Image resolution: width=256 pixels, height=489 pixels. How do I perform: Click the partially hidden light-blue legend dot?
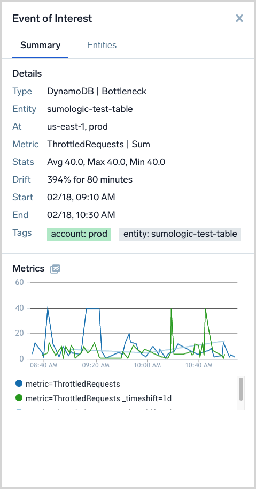tap(19, 410)
